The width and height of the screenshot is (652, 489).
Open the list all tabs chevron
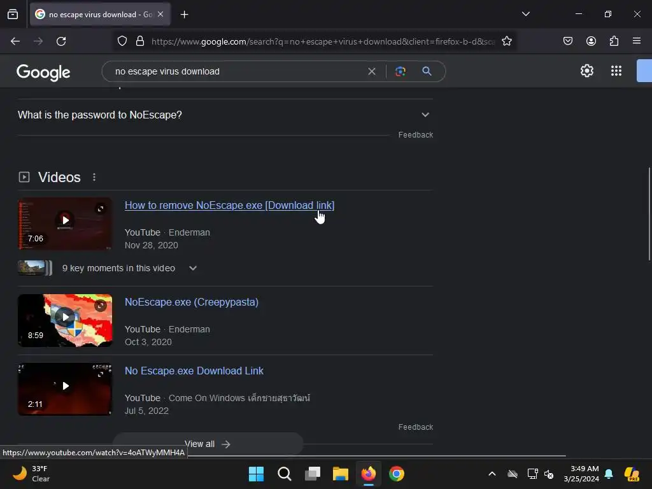point(525,14)
